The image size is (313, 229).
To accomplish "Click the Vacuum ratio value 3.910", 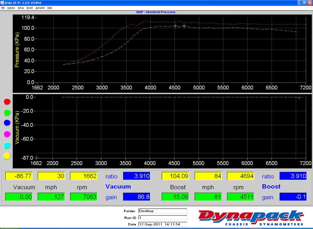I will tap(137, 176).
